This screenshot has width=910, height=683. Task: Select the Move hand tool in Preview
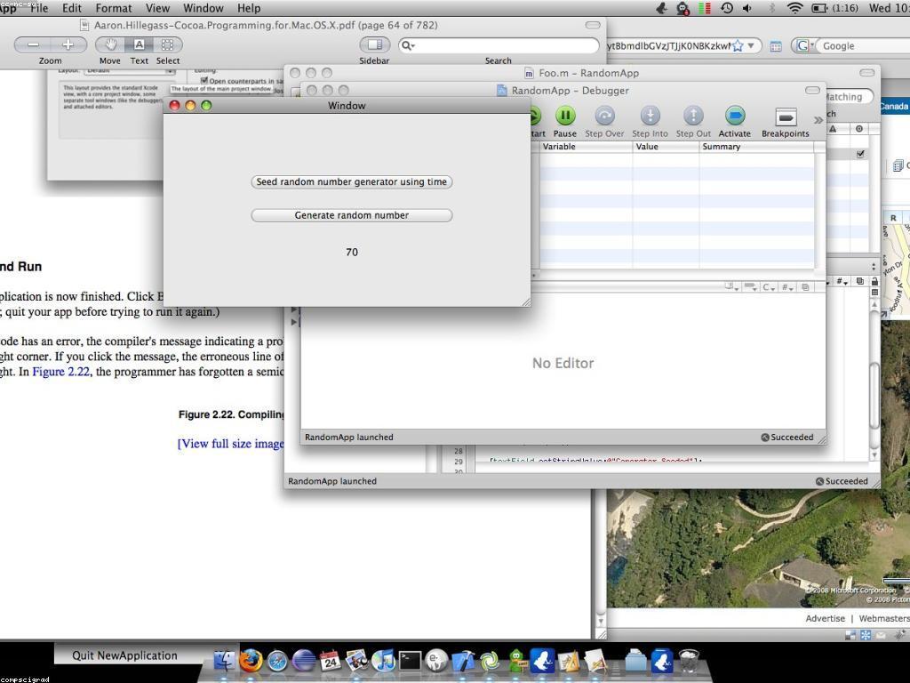click(110, 44)
